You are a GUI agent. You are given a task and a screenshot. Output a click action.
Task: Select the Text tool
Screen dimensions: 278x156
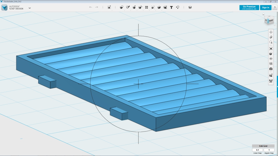171,7
